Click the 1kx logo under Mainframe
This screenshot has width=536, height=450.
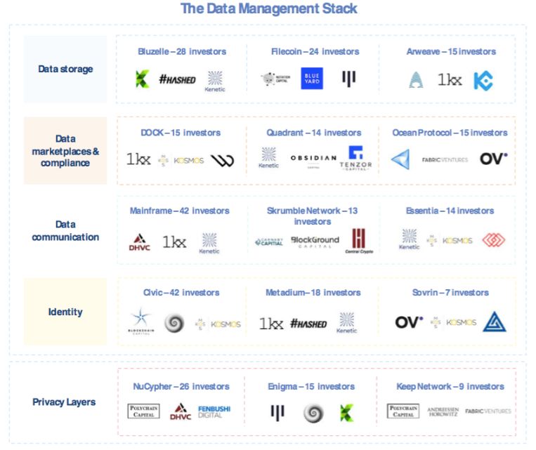point(174,241)
